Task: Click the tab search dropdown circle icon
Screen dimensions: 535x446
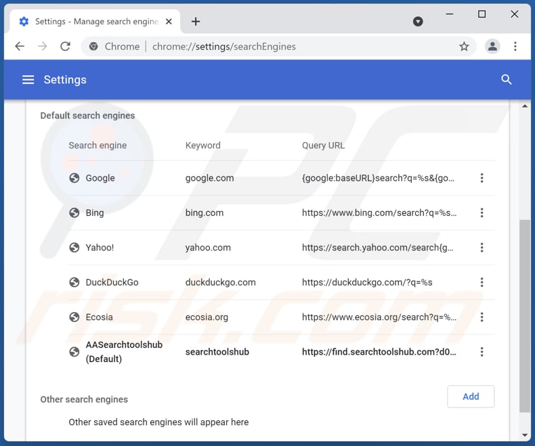Action: coord(418,22)
